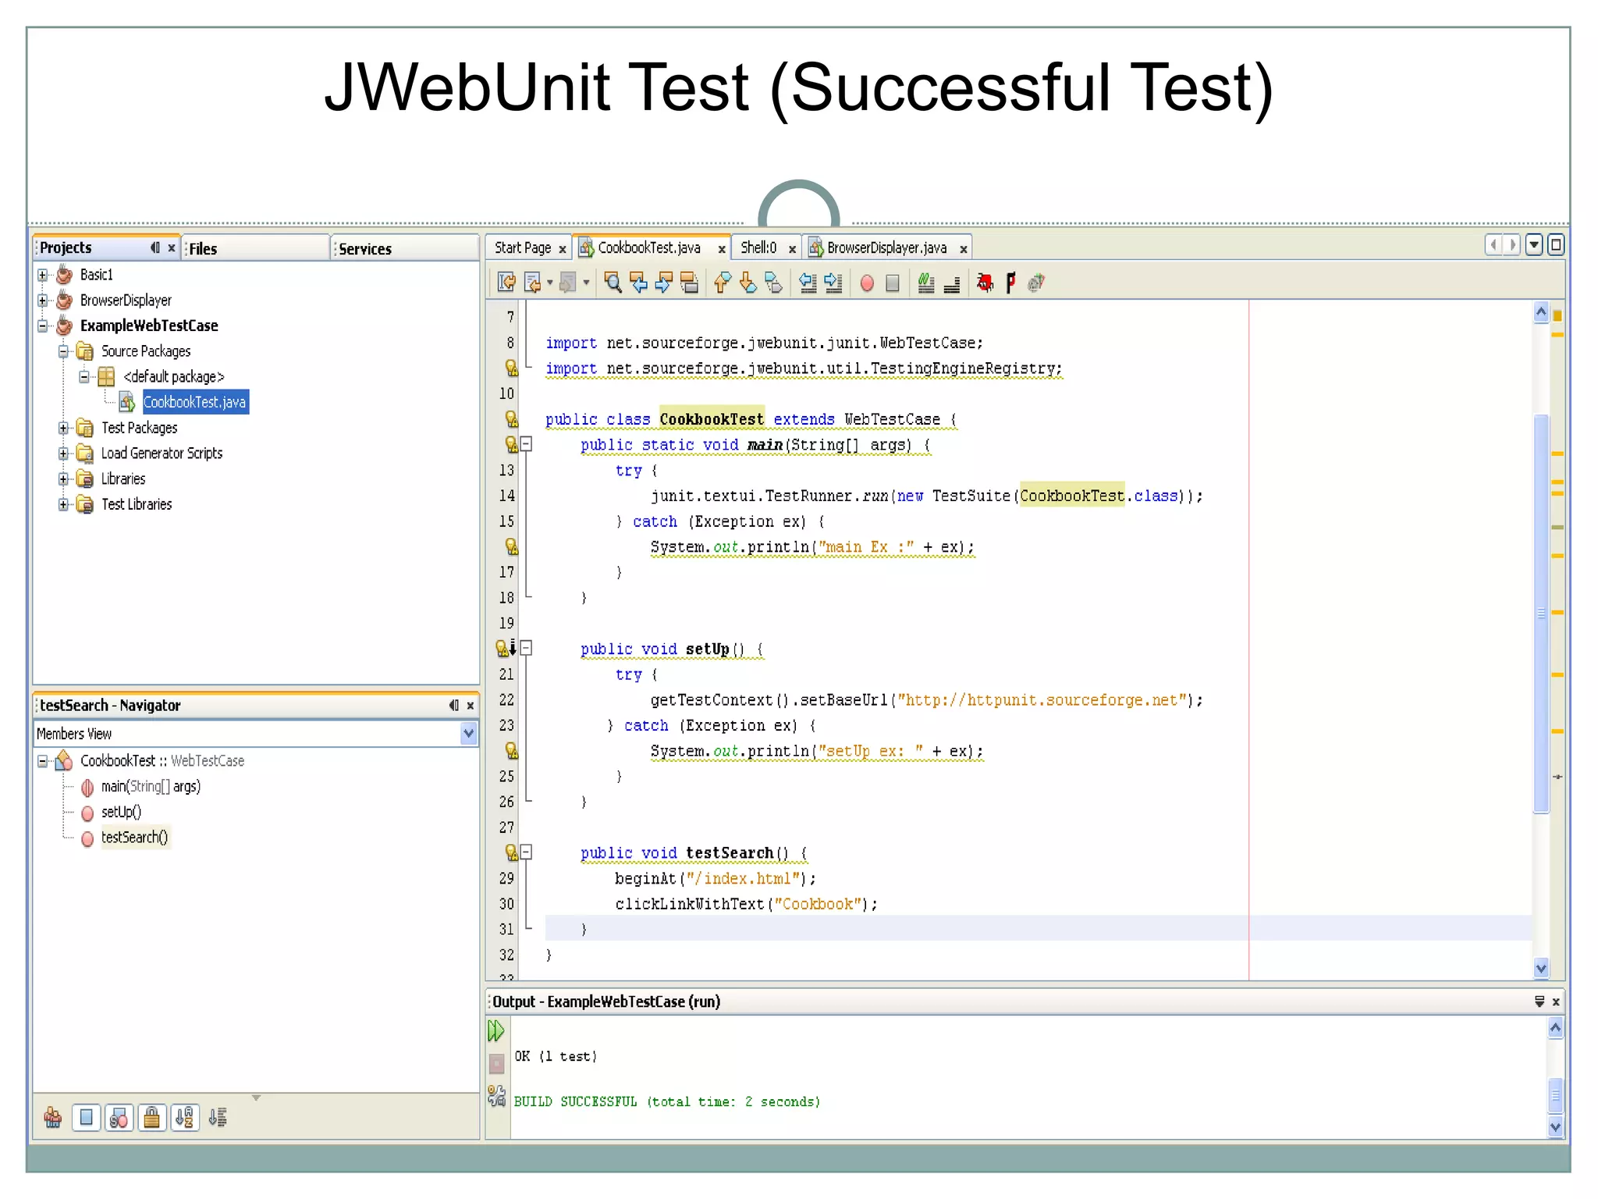Collapse the setUp method code fold
Viewport: 1598px width, 1199px height.
click(527, 648)
